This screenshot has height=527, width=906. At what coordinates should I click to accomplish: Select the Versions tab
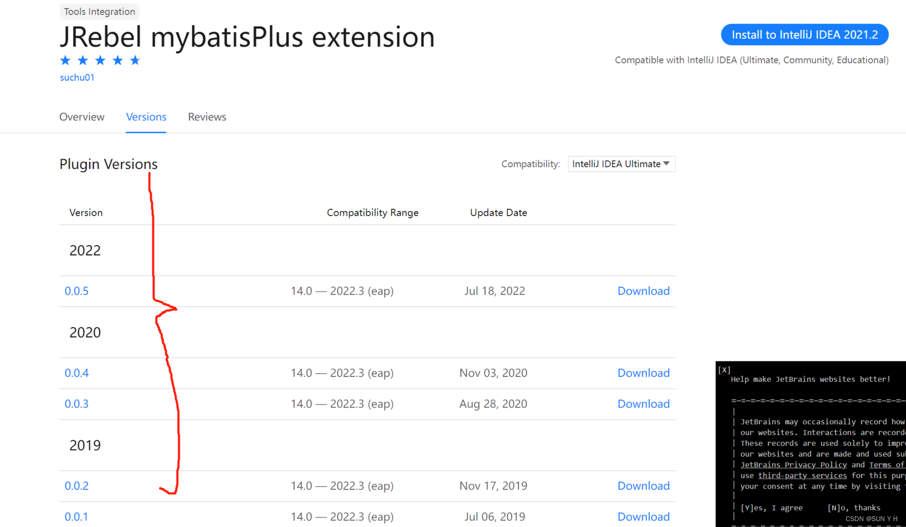(x=146, y=117)
